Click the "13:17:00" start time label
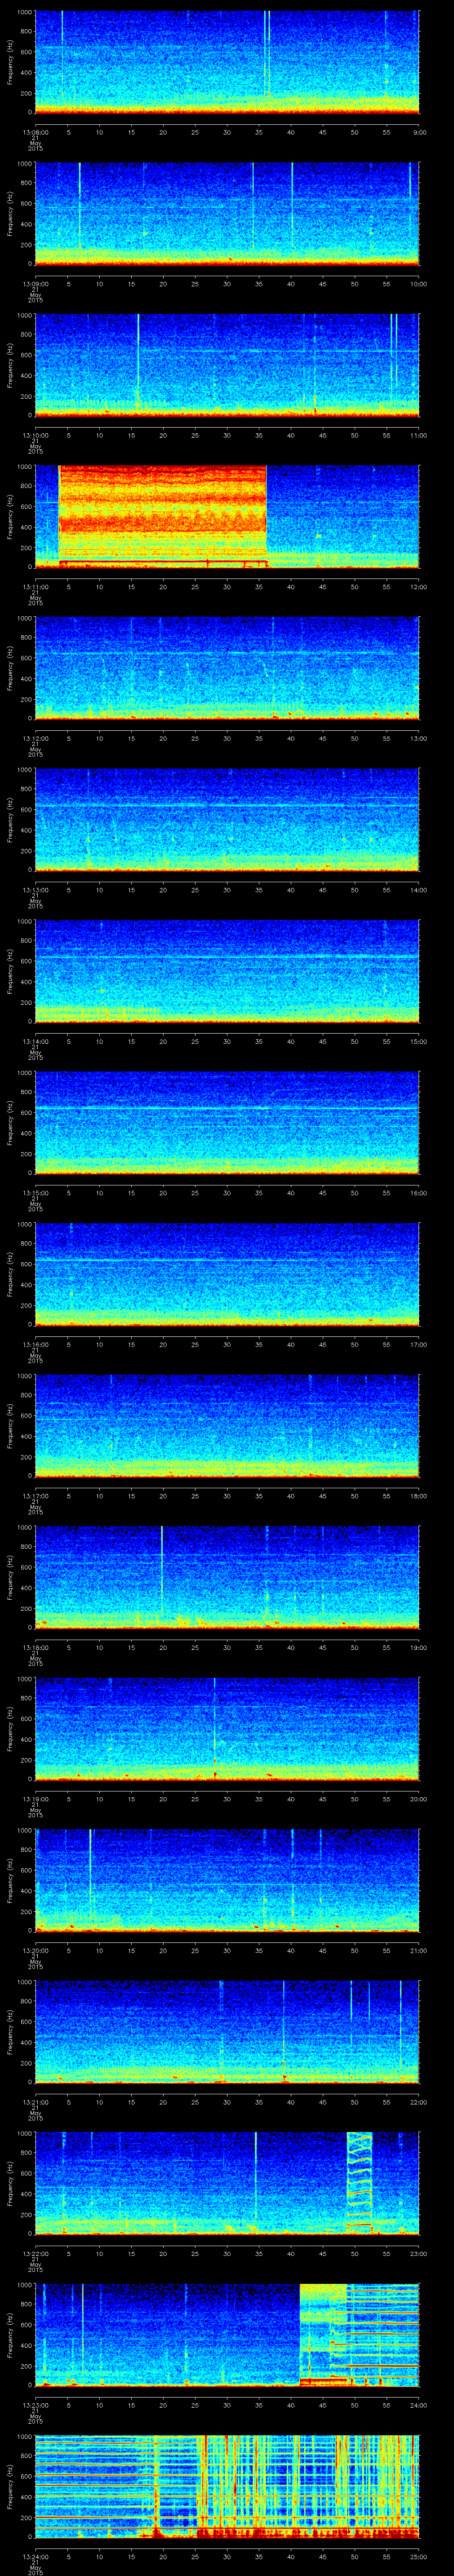Screen dimensions: 454x2576 click(x=35, y=1496)
